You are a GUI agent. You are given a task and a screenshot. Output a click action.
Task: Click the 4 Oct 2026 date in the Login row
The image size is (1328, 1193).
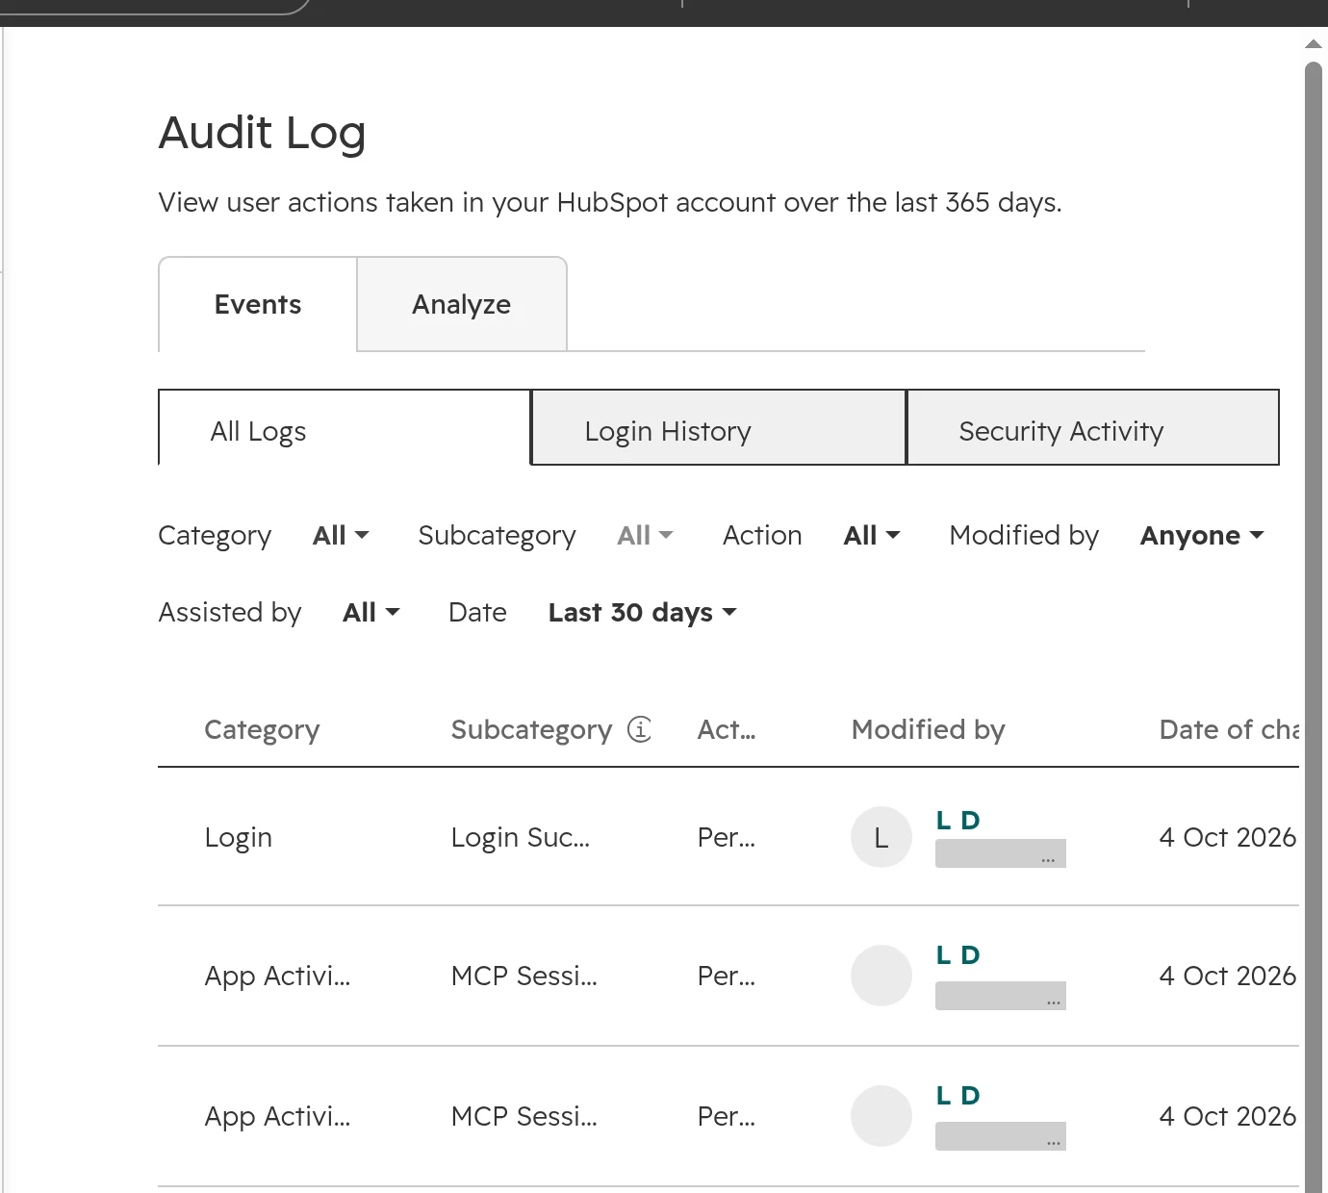(1228, 837)
